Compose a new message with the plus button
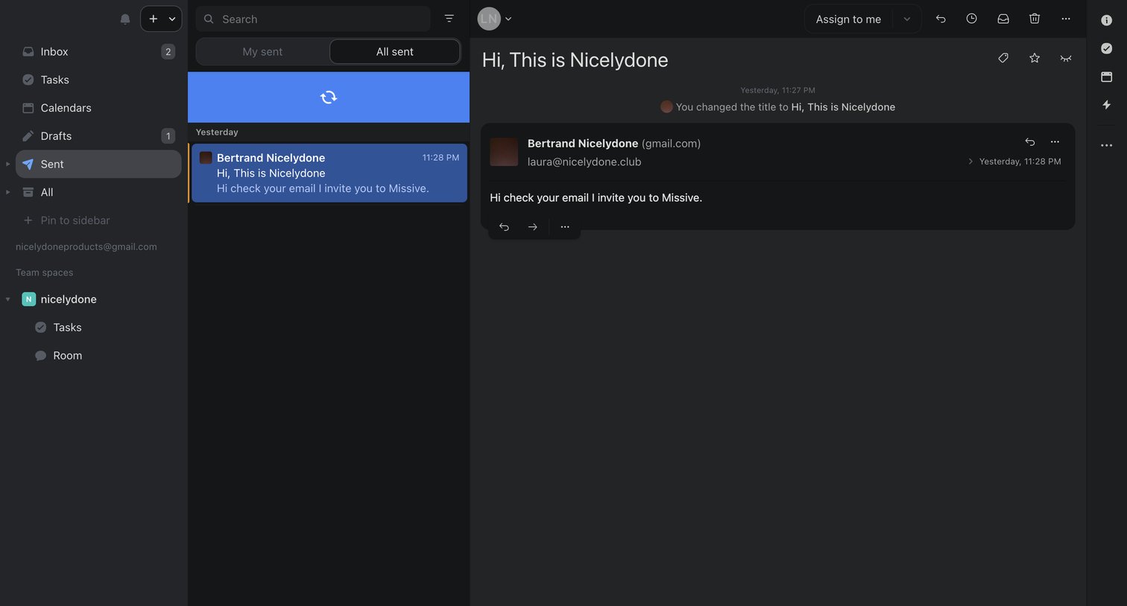The width and height of the screenshot is (1127, 606). click(x=153, y=19)
